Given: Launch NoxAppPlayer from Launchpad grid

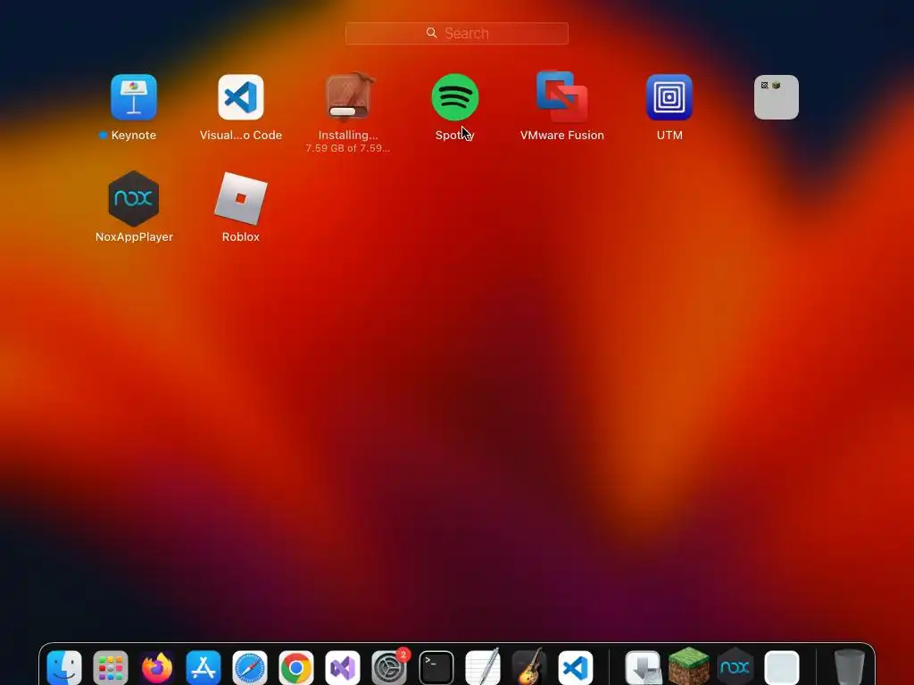Looking at the screenshot, I should click(x=134, y=199).
